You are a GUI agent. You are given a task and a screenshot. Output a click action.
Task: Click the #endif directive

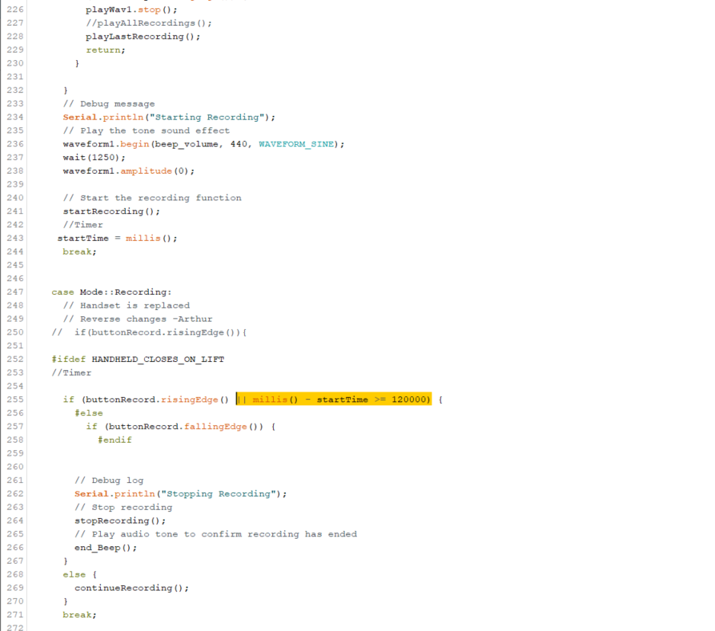point(114,440)
